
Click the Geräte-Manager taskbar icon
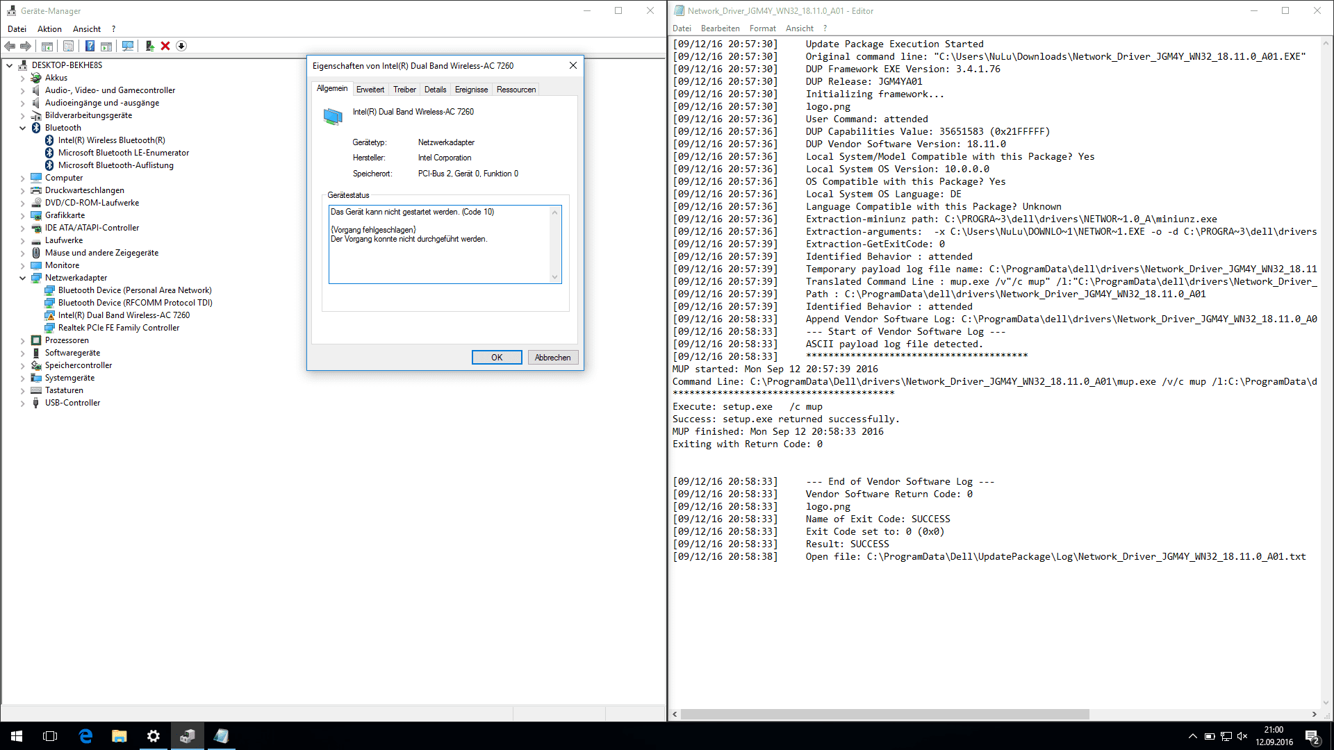(188, 736)
